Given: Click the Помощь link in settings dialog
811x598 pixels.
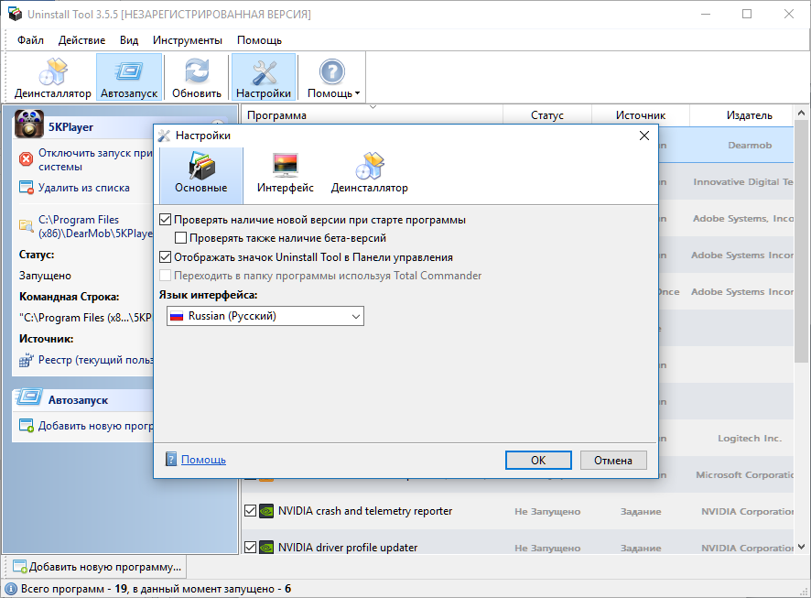Looking at the screenshot, I should pos(203,460).
